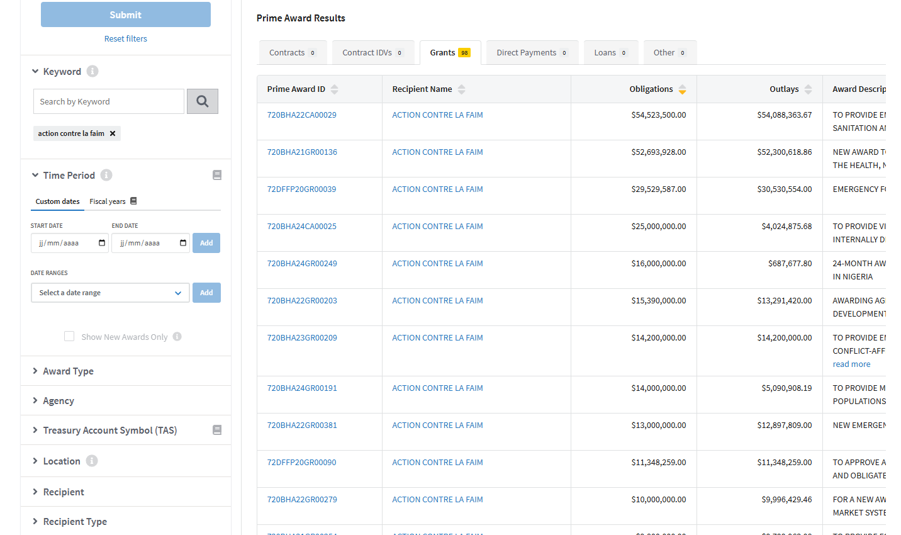
Task: Open award 720BHA23GR00209
Action: click(302, 337)
